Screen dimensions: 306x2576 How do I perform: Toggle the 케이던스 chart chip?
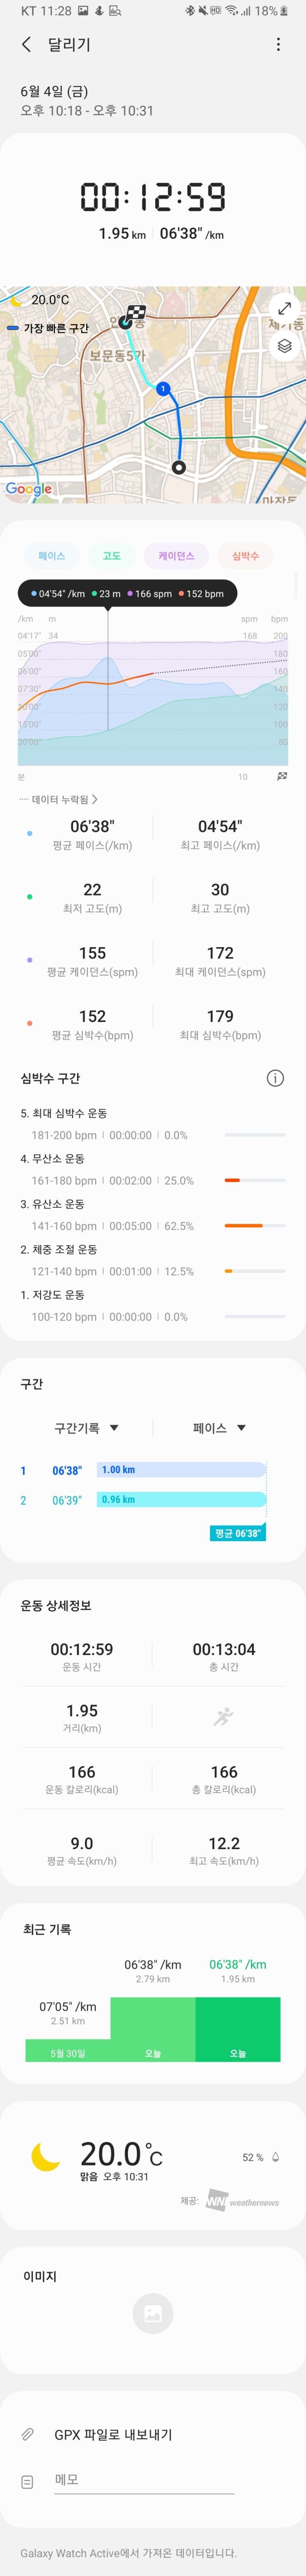tap(176, 556)
